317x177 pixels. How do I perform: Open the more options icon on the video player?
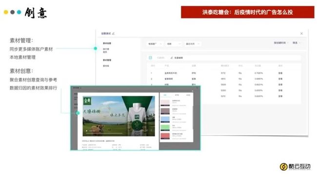(x=151, y=130)
